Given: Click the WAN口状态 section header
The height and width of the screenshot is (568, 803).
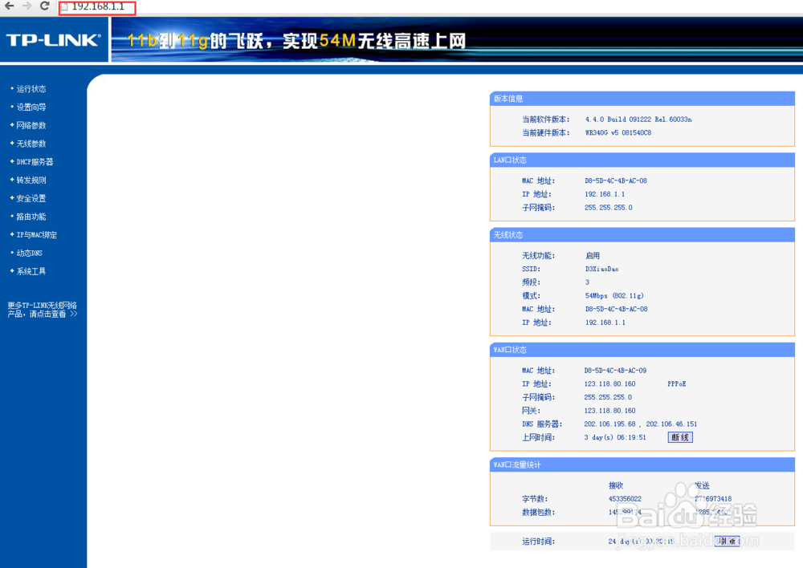Looking at the screenshot, I should pyautogui.click(x=642, y=350).
